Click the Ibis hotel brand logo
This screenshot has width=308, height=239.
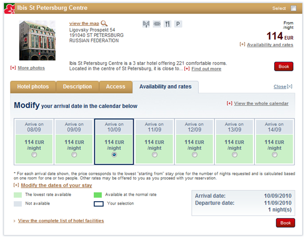pos(9,8)
